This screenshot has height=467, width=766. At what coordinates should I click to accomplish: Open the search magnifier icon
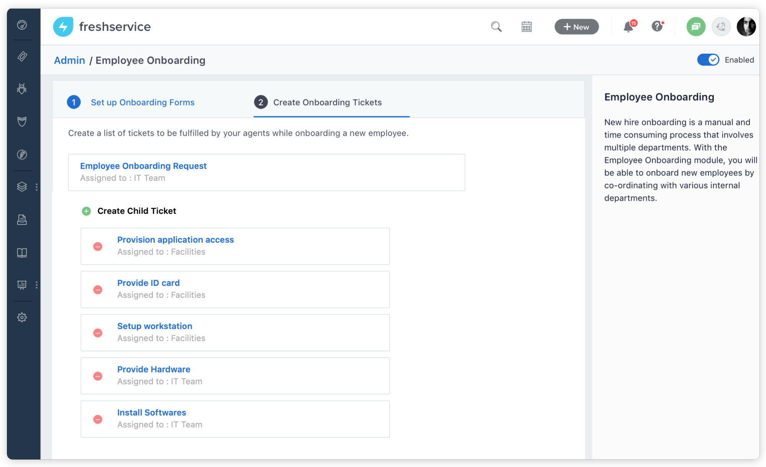point(496,27)
